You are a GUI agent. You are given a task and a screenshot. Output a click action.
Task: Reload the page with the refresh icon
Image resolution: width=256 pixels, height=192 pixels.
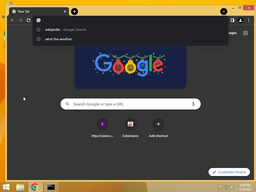tap(28, 20)
